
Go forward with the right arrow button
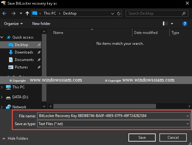coord(14,13)
